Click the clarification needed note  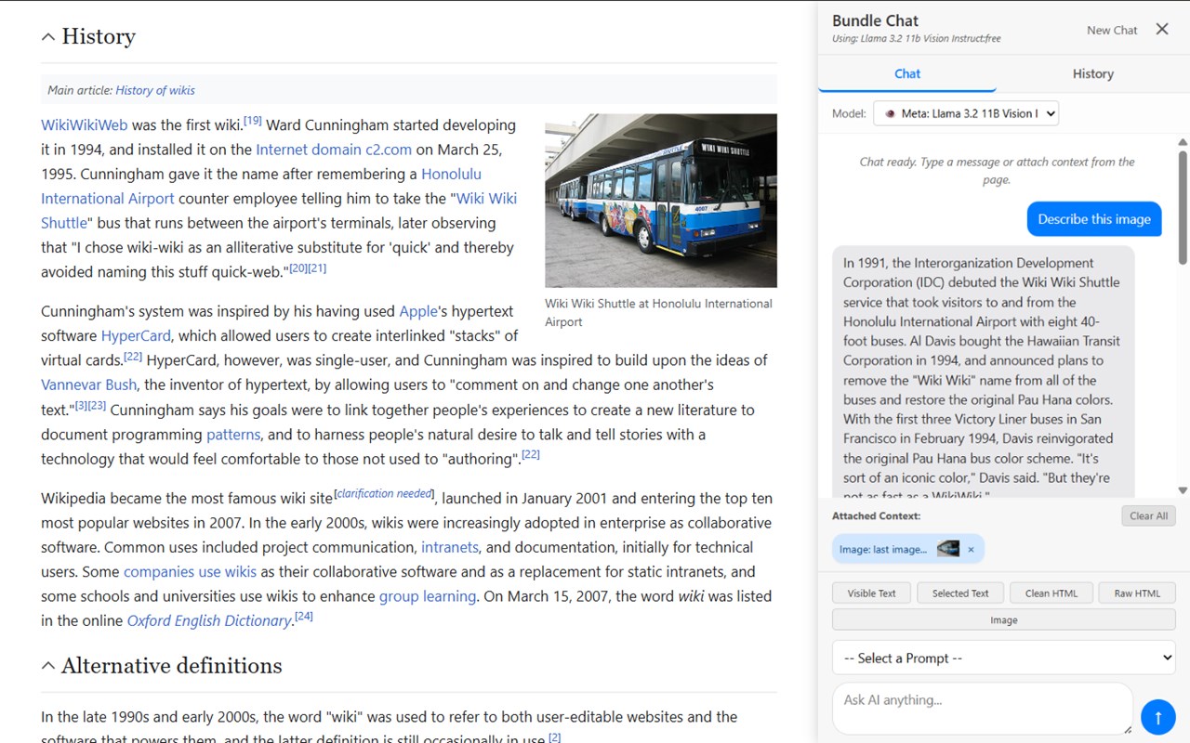pyautogui.click(x=385, y=493)
